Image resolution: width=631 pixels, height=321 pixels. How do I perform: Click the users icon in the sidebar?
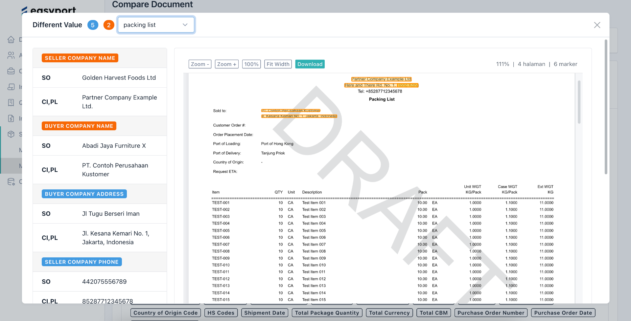pyautogui.click(x=11, y=55)
